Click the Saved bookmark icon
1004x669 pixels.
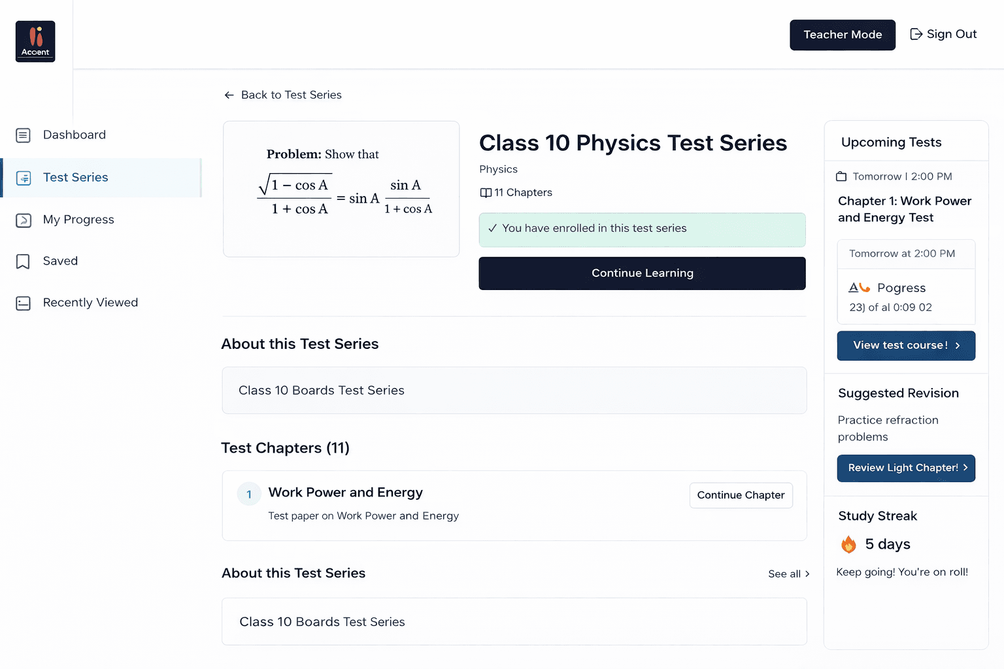(x=23, y=261)
